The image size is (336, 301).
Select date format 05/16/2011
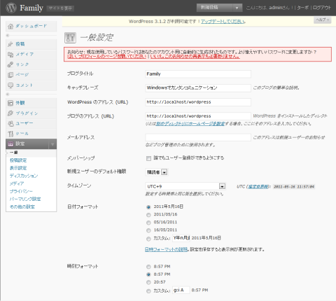point(148,223)
